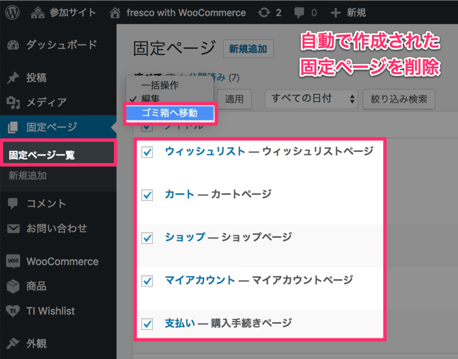Click the メディア icon in sidebar

coord(12,102)
